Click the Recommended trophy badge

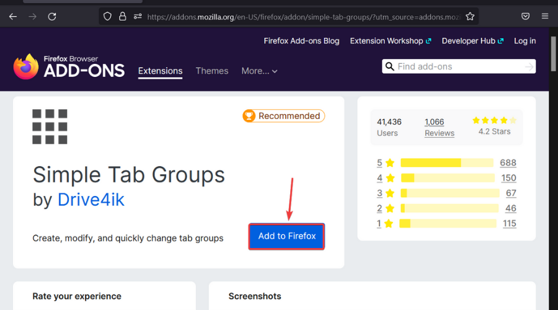click(283, 116)
